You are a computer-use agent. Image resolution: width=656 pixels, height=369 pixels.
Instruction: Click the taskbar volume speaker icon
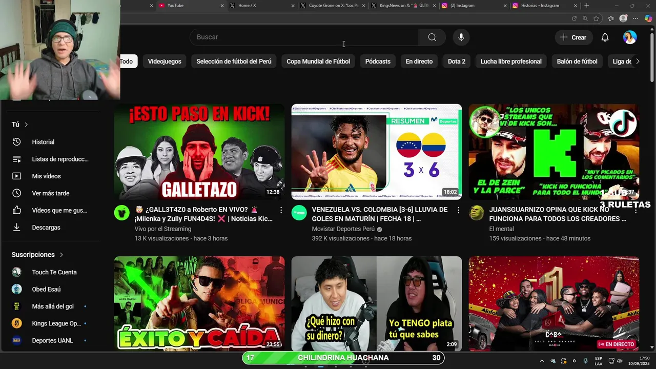[621, 361]
